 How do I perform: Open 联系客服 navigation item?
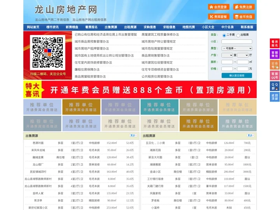click(247, 27)
